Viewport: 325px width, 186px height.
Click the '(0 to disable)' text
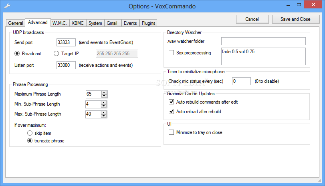267,81
